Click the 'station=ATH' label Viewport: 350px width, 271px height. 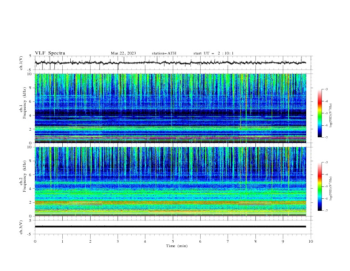click(164, 53)
